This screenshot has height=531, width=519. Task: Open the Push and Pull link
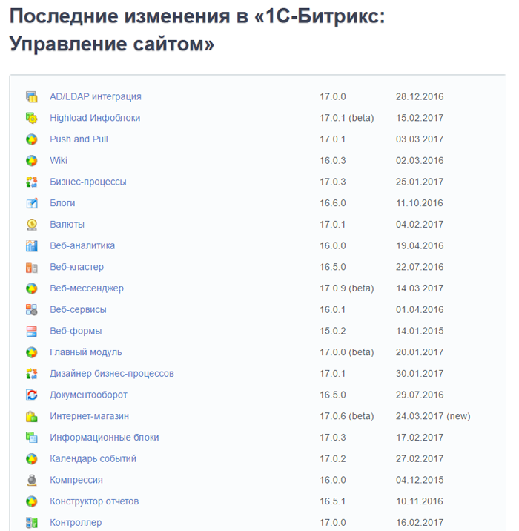click(x=79, y=139)
